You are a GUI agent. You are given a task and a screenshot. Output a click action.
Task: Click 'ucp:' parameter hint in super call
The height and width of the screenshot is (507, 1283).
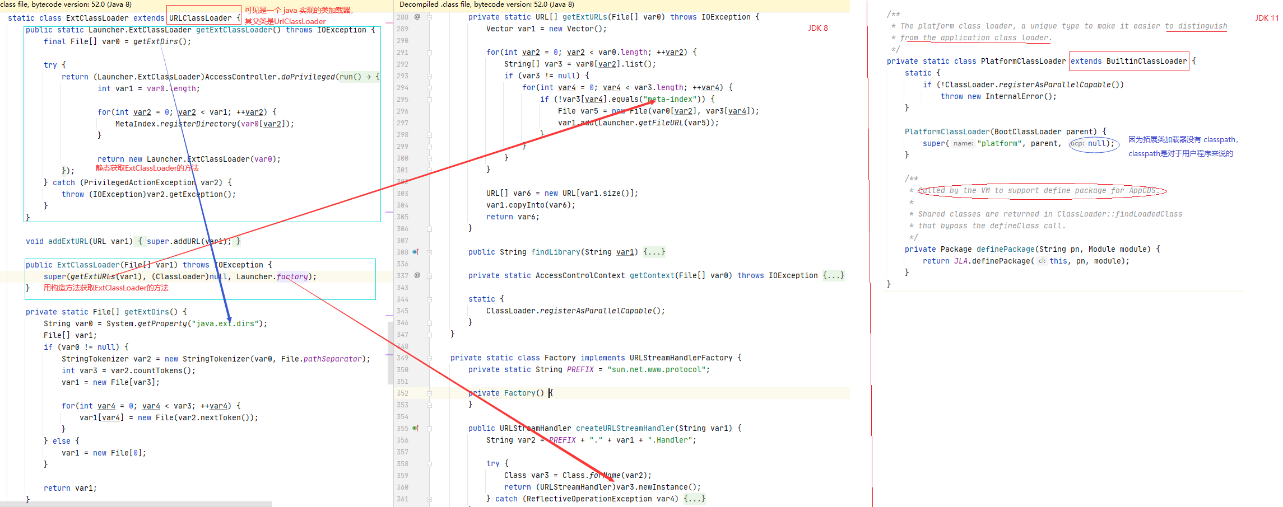pos(1078,143)
